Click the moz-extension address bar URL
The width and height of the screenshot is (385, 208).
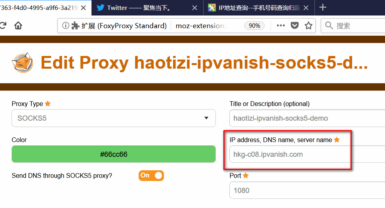201,25
